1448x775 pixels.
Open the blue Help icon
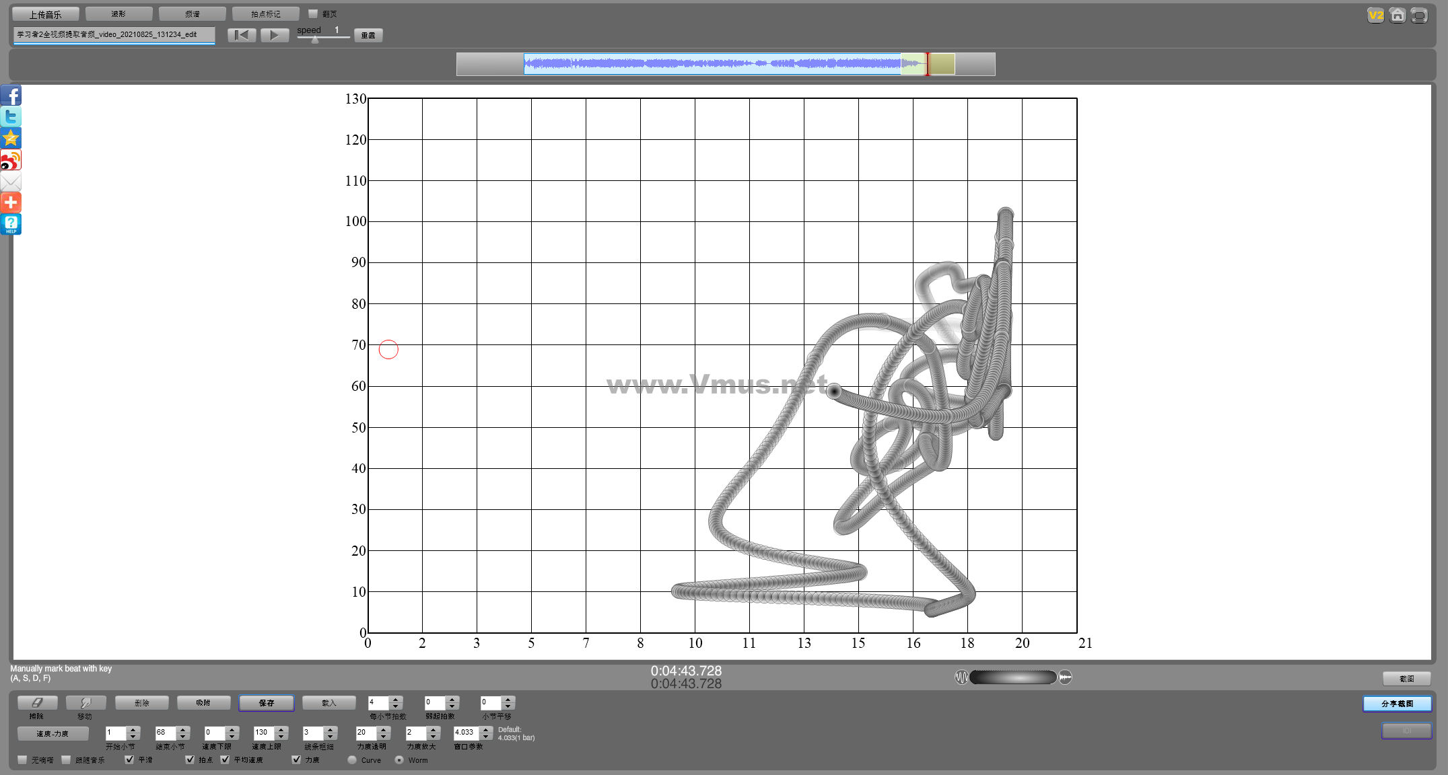(x=11, y=224)
